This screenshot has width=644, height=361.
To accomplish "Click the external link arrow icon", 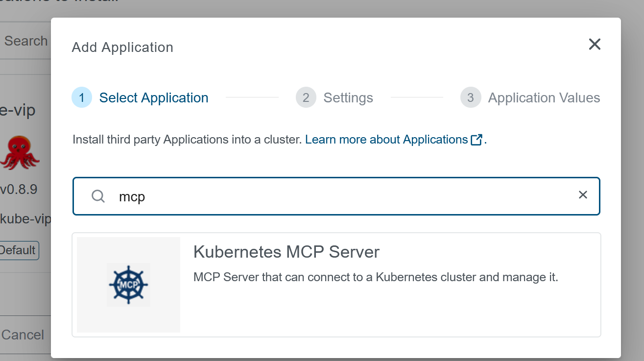I will tap(477, 140).
